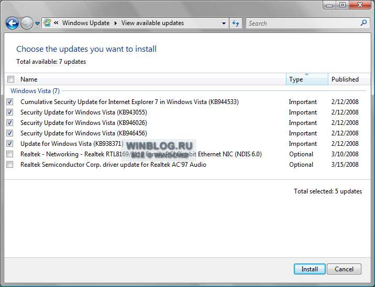Close the Windows Update window
The width and height of the screenshot is (375, 287).
[360, 5]
